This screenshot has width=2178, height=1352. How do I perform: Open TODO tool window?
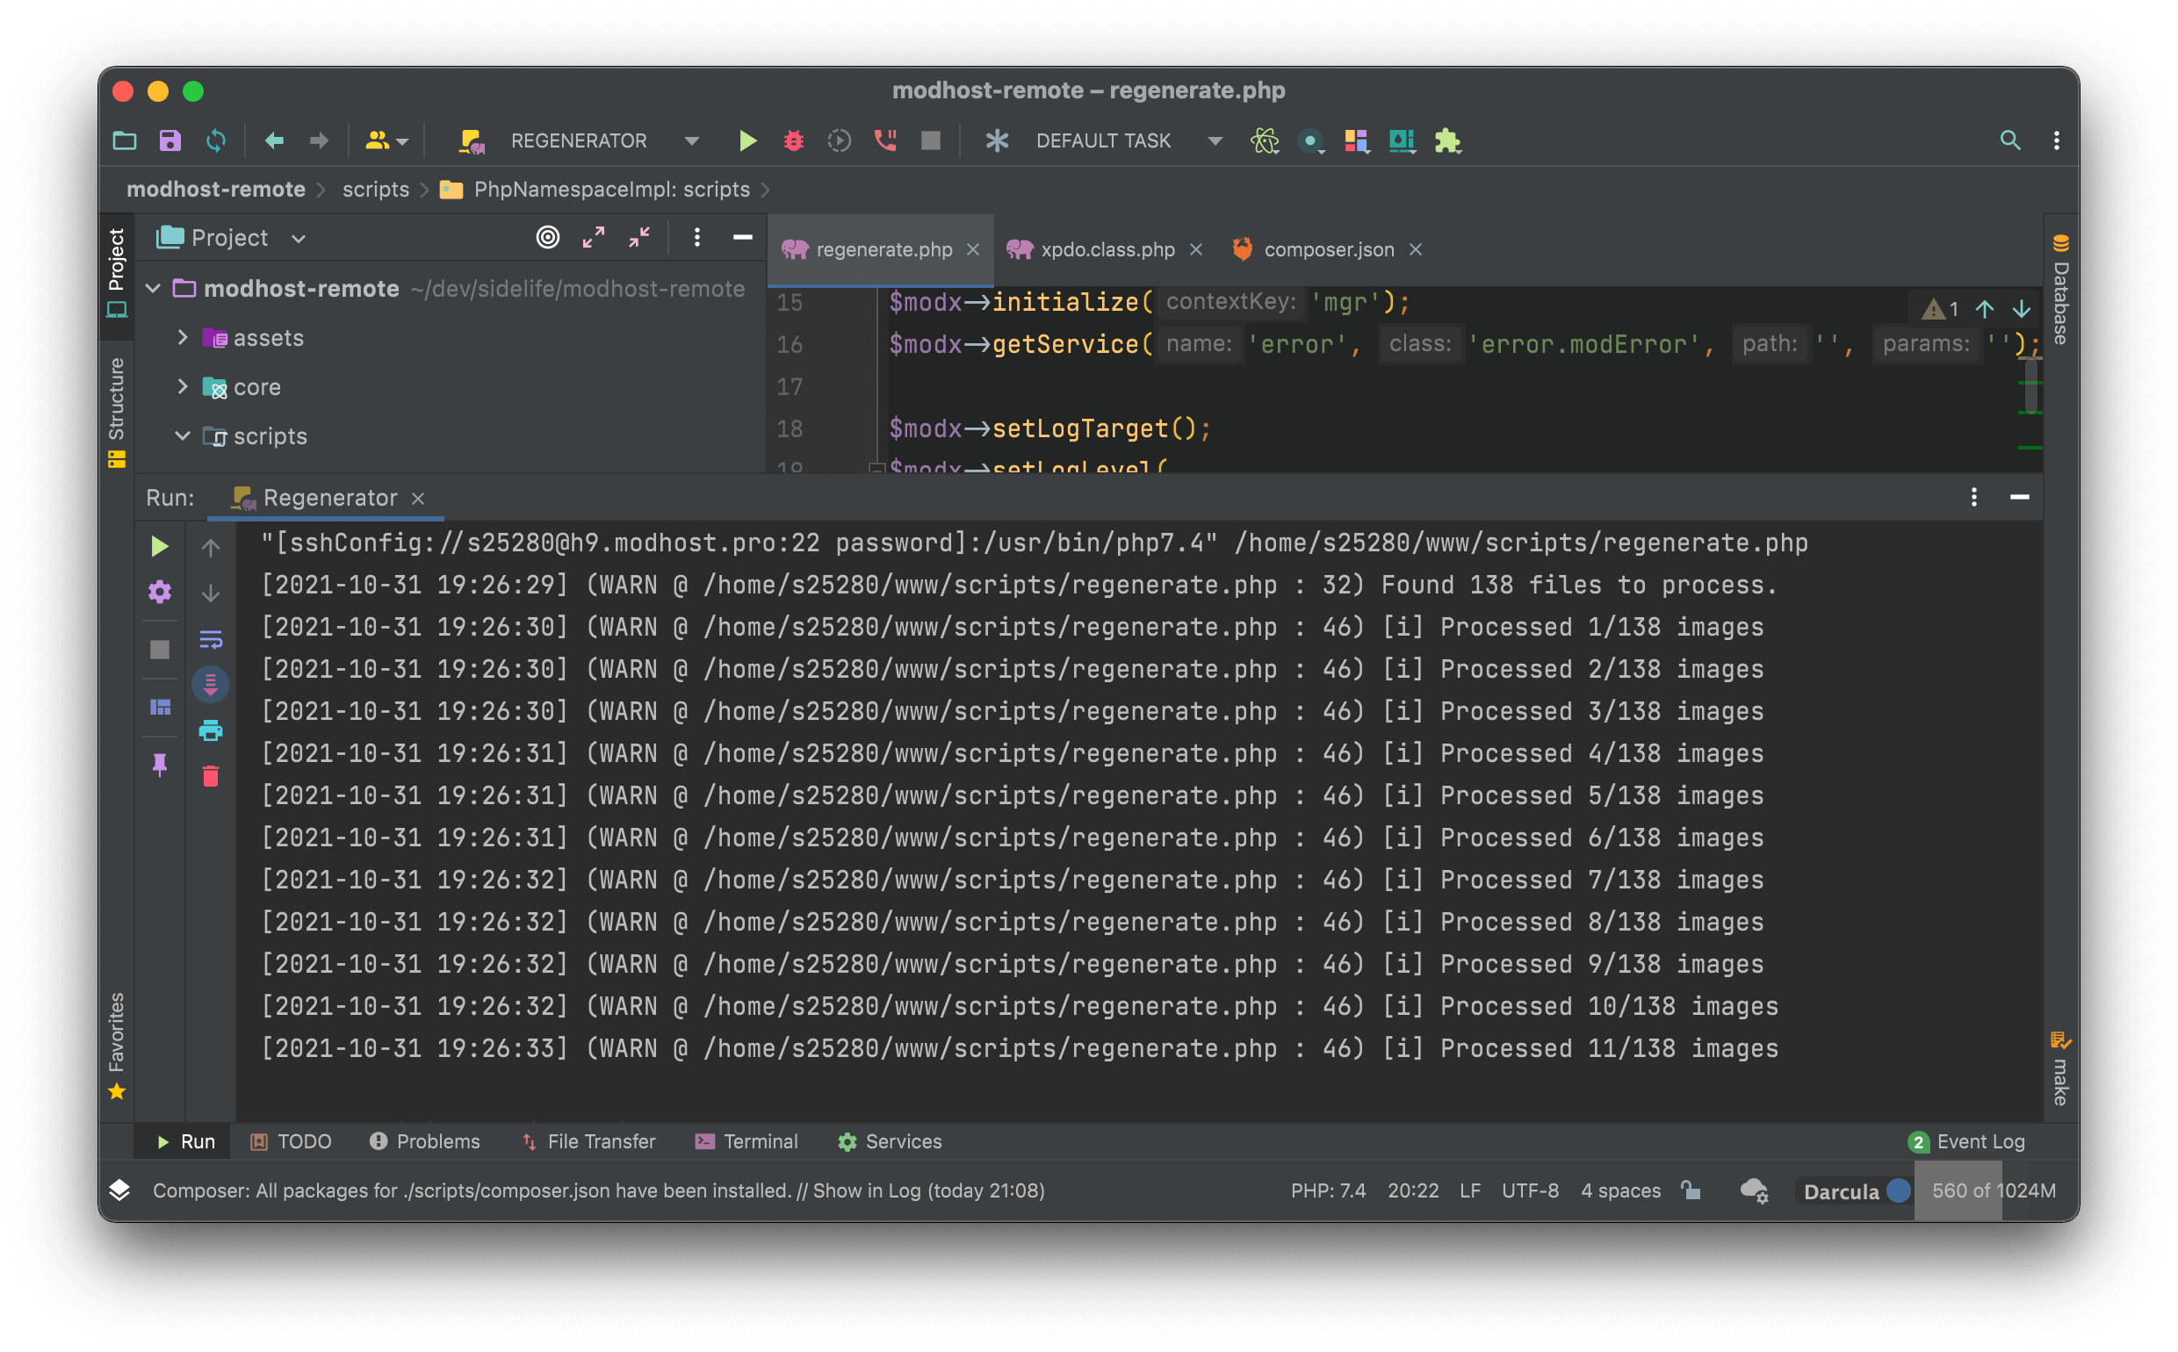click(291, 1142)
